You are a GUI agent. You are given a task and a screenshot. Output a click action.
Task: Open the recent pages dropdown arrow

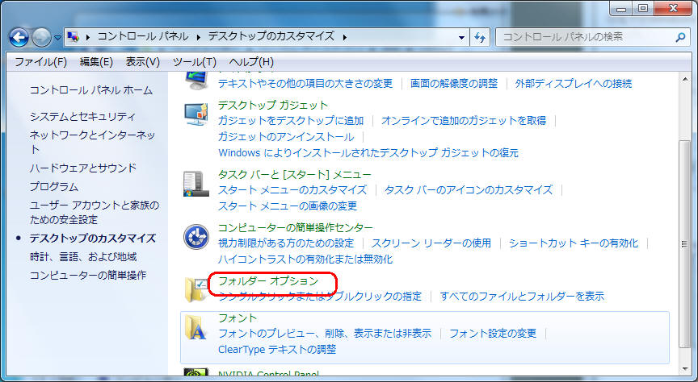(58, 38)
